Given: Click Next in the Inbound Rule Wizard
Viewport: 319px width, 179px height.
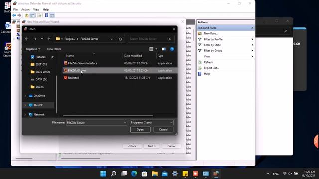Looking at the screenshot, I should click(152, 146).
